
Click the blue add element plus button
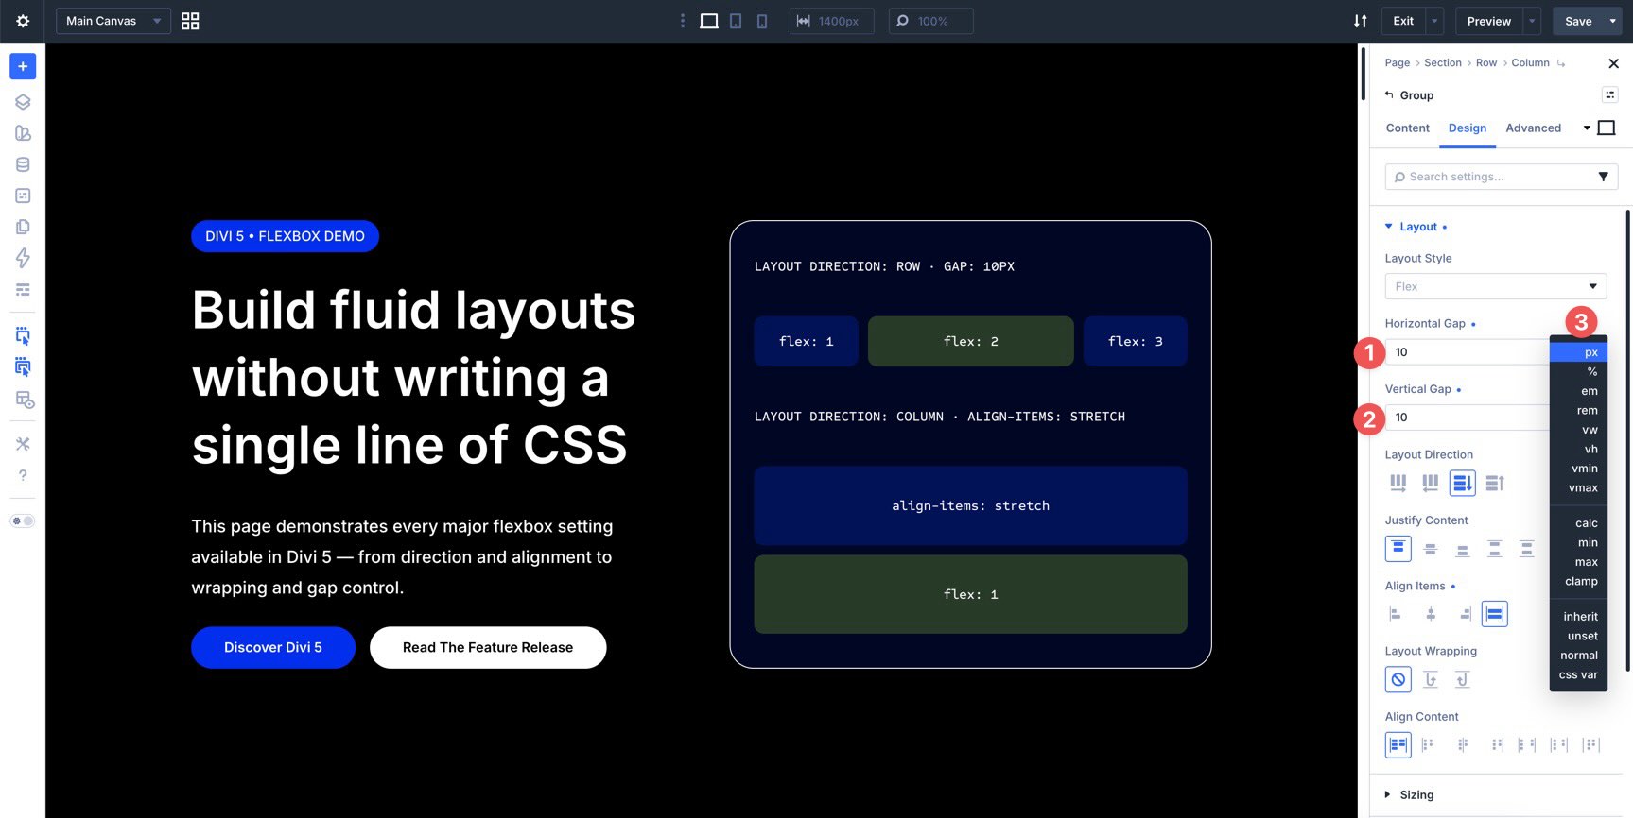23,66
